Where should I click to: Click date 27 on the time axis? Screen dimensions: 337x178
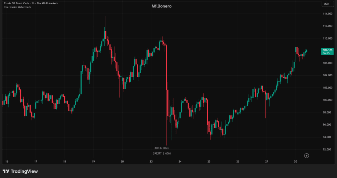pyautogui.click(x=267, y=162)
